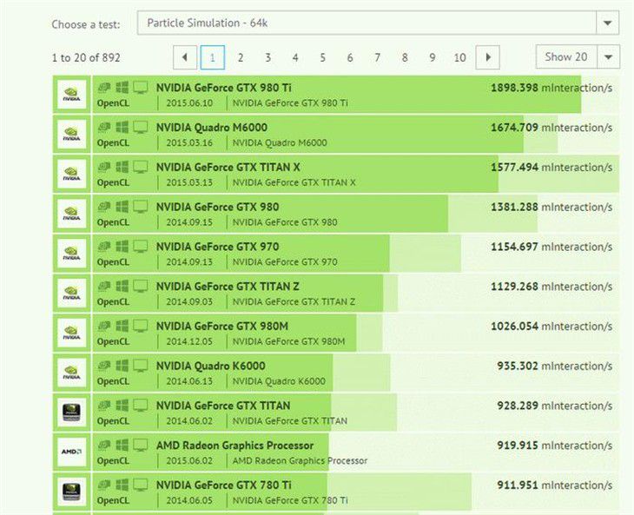Click the 1898.398 mInteraction/s score
The image size is (634, 515).
point(551,88)
